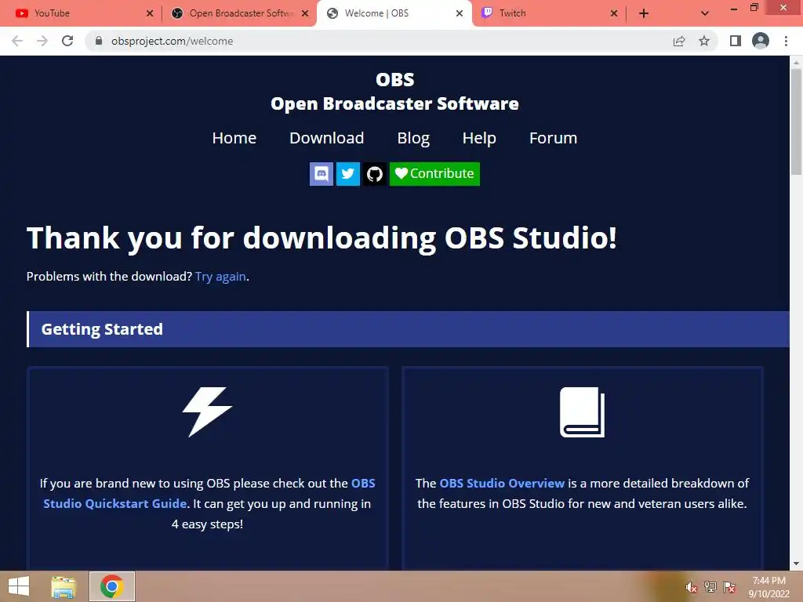This screenshot has height=602, width=803.
Task: Open the GitHub icon link
Action: (x=374, y=174)
